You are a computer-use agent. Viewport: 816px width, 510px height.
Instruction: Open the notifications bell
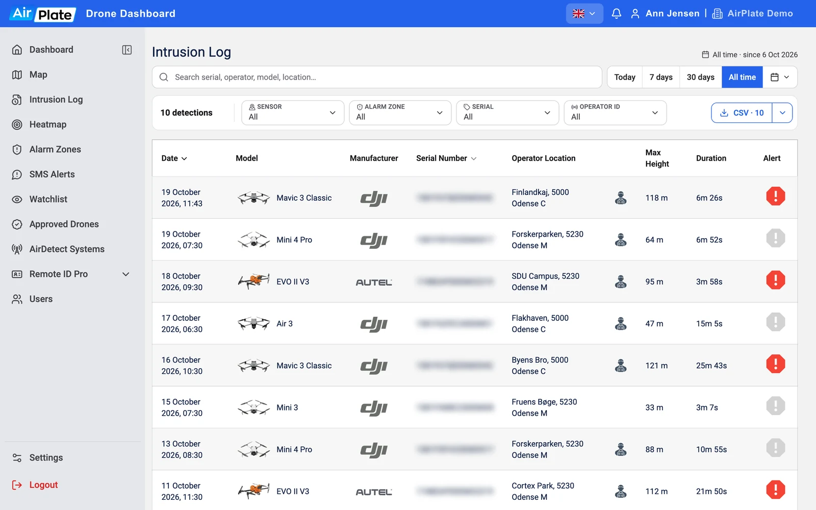click(x=616, y=14)
